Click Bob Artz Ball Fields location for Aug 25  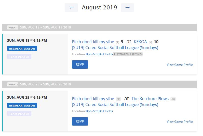point(99,111)
